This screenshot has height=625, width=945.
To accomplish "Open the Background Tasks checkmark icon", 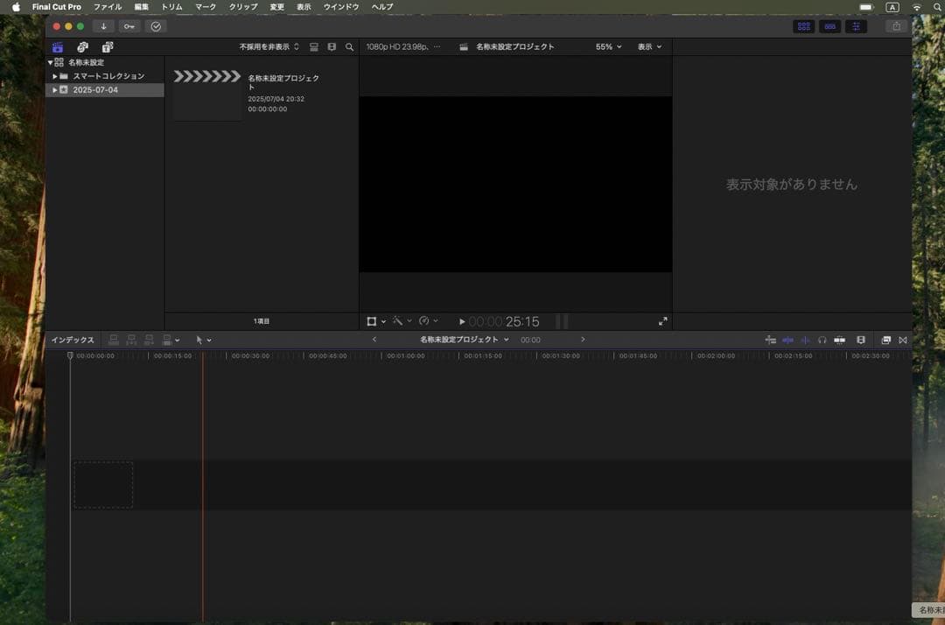I will pyautogui.click(x=156, y=26).
